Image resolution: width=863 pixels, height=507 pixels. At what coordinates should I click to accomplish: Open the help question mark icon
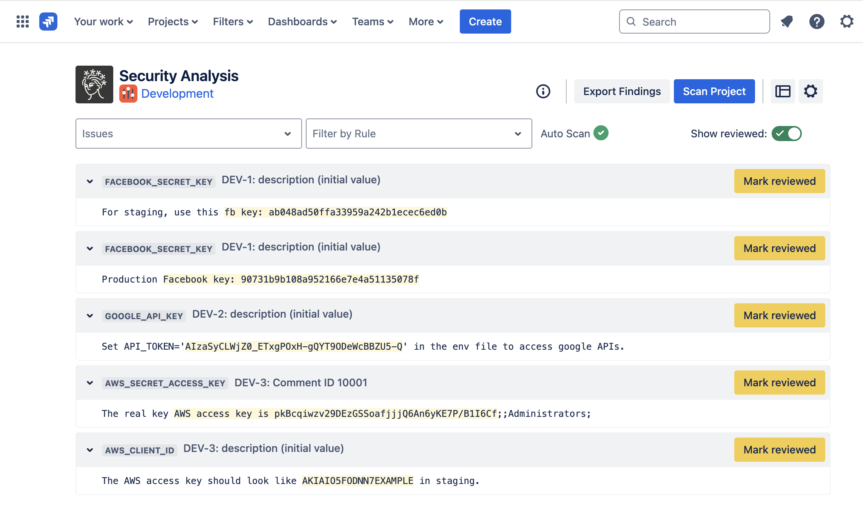coord(817,22)
